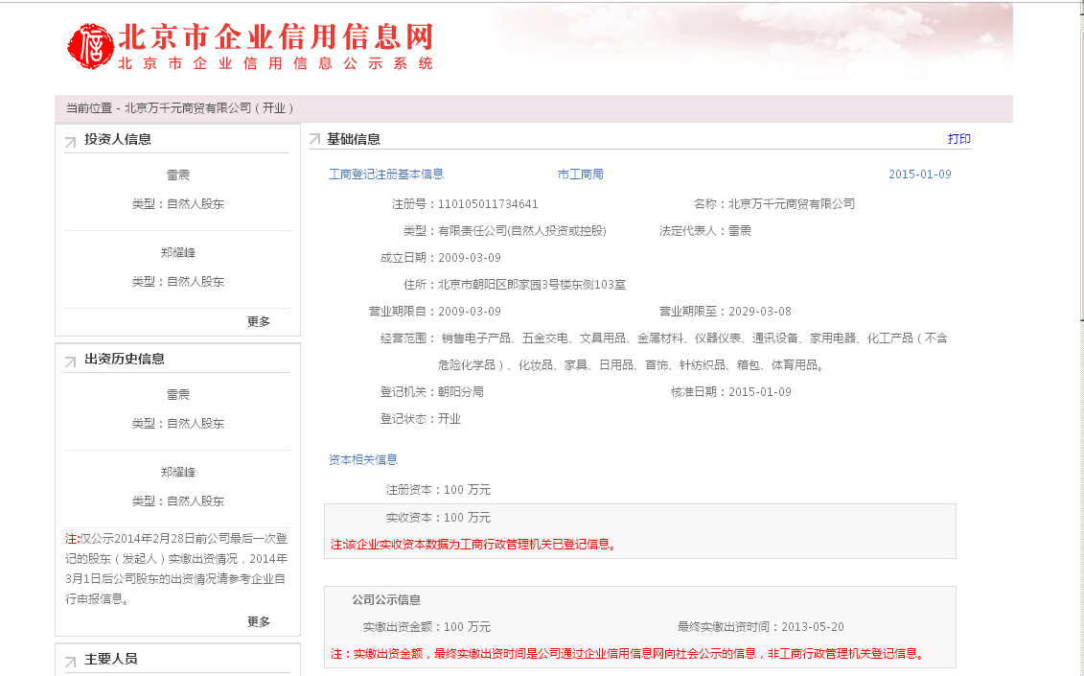Click the arrow icon beside 出资历史信息
Image resolution: width=1084 pixels, height=676 pixels.
pyautogui.click(x=70, y=362)
